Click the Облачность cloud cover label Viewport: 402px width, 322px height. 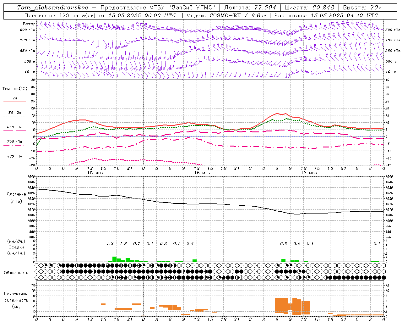(x=16, y=273)
